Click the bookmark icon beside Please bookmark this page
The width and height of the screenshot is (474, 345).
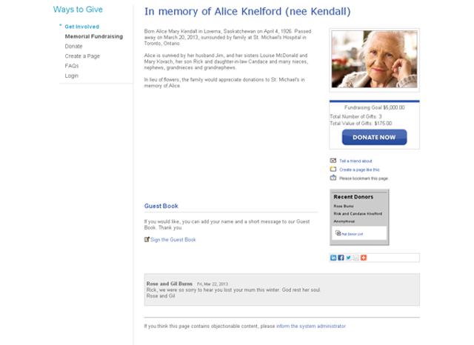click(x=333, y=178)
